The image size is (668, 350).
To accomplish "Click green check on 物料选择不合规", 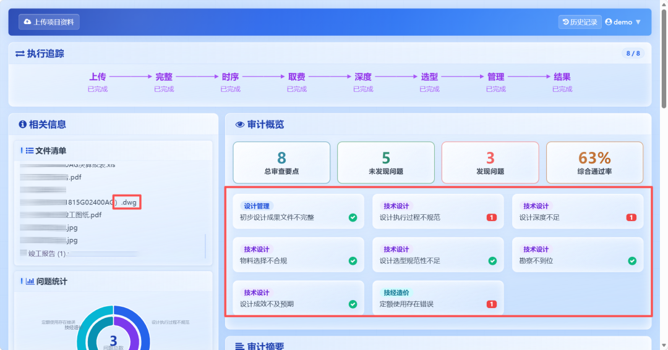I will 353,260.
